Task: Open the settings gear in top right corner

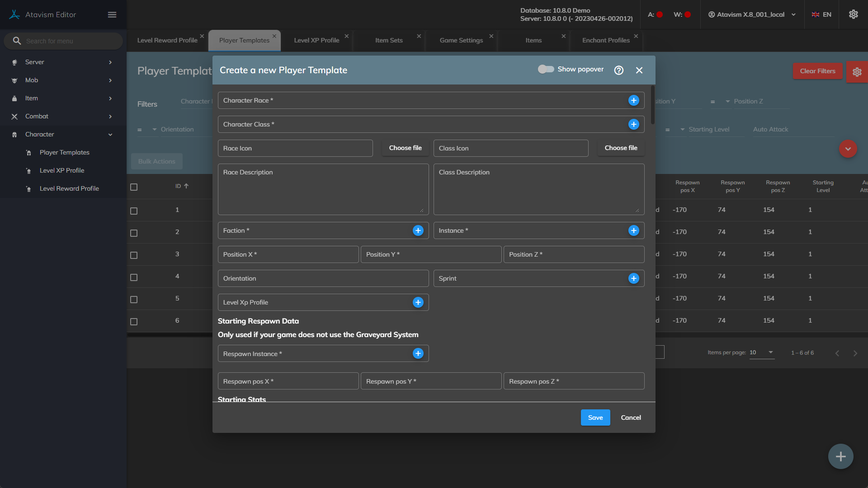Action: coord(853,14)
